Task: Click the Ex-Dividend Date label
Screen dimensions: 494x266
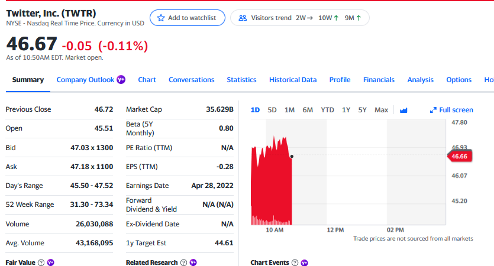Action: (153, 224)
